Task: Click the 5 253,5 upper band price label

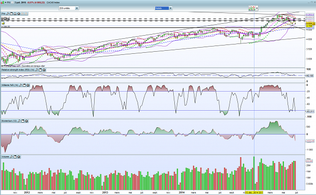Action: point(310,15)
